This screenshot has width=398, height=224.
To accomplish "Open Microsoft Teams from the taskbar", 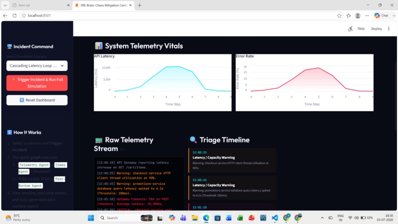I will pos(183,218).
